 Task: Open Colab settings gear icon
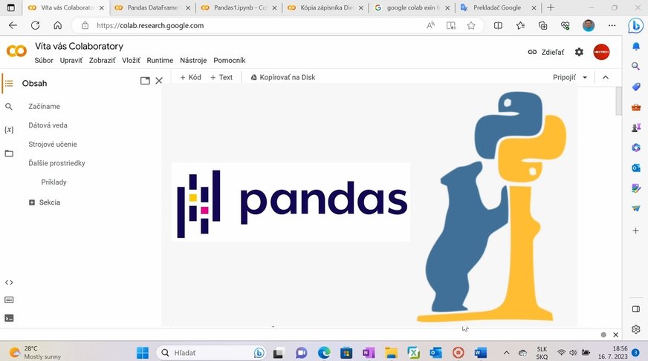point(580,52)
